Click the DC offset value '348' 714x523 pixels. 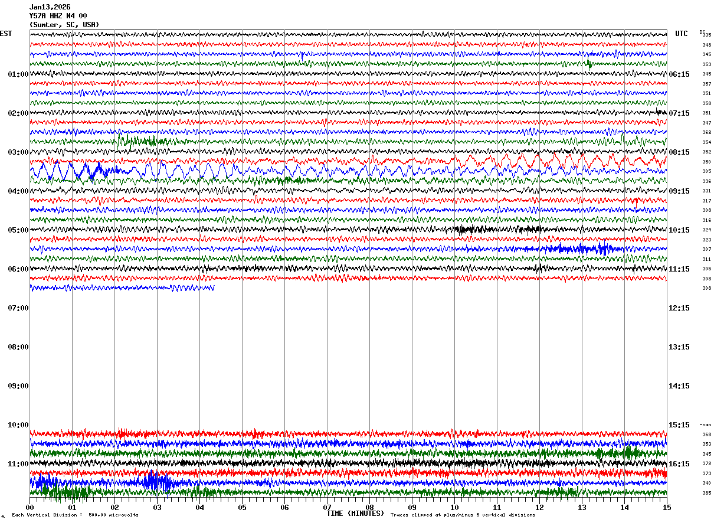[707, 45]
